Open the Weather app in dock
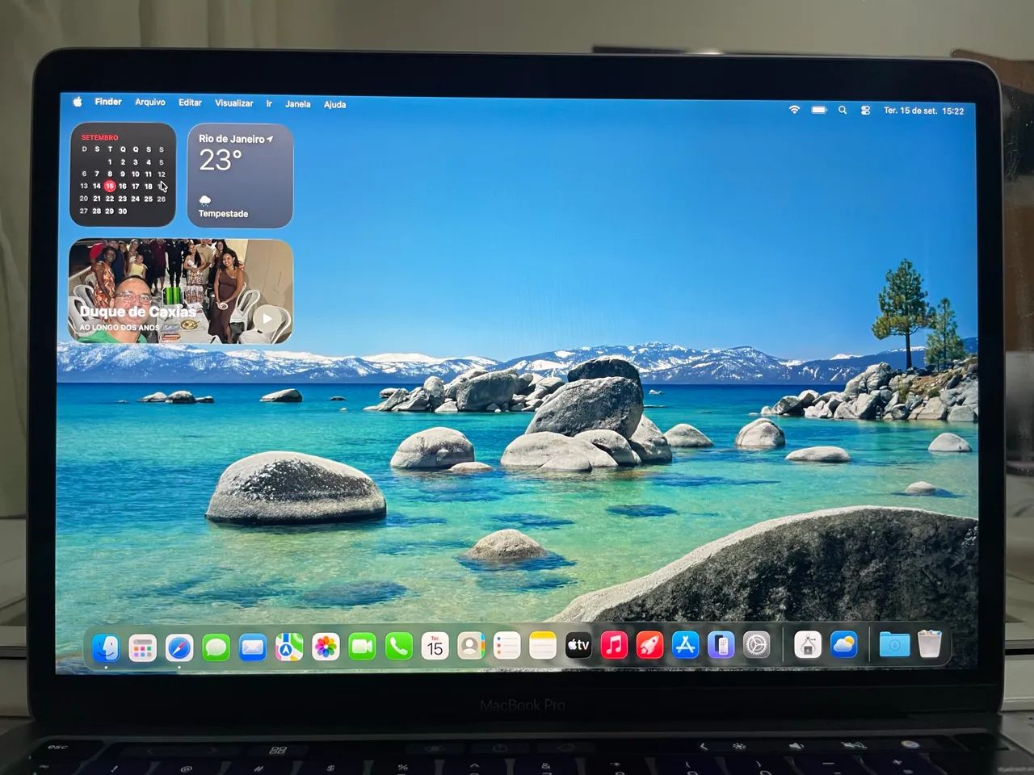 (x=843, y=644)
